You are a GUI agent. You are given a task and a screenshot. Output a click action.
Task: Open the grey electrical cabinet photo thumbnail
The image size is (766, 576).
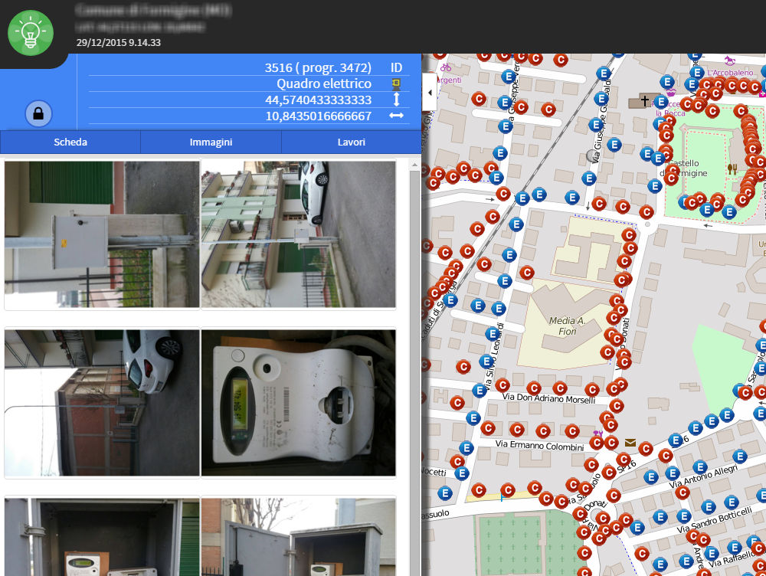(102, 234)
